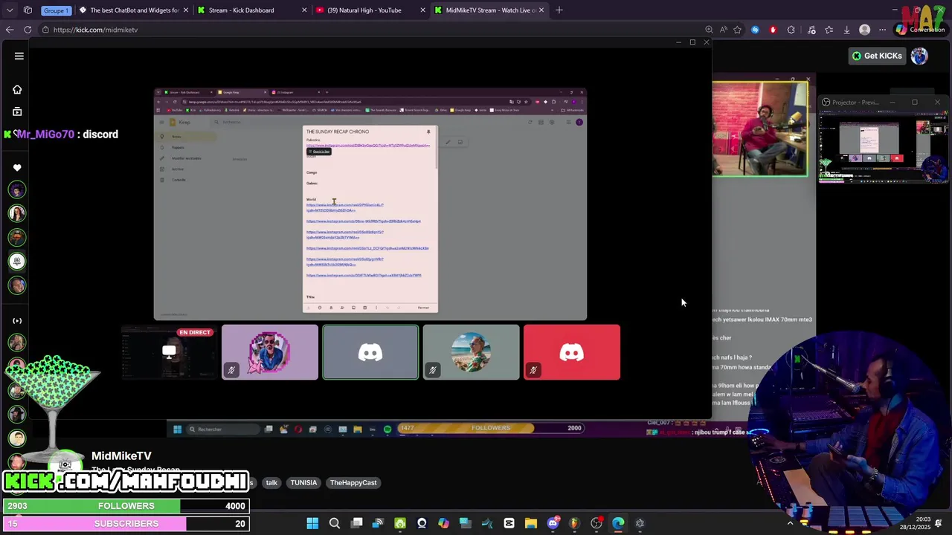Open CapCut in taskbar
This screenshot has width=952, height=535.
click(x=509, y=523)
